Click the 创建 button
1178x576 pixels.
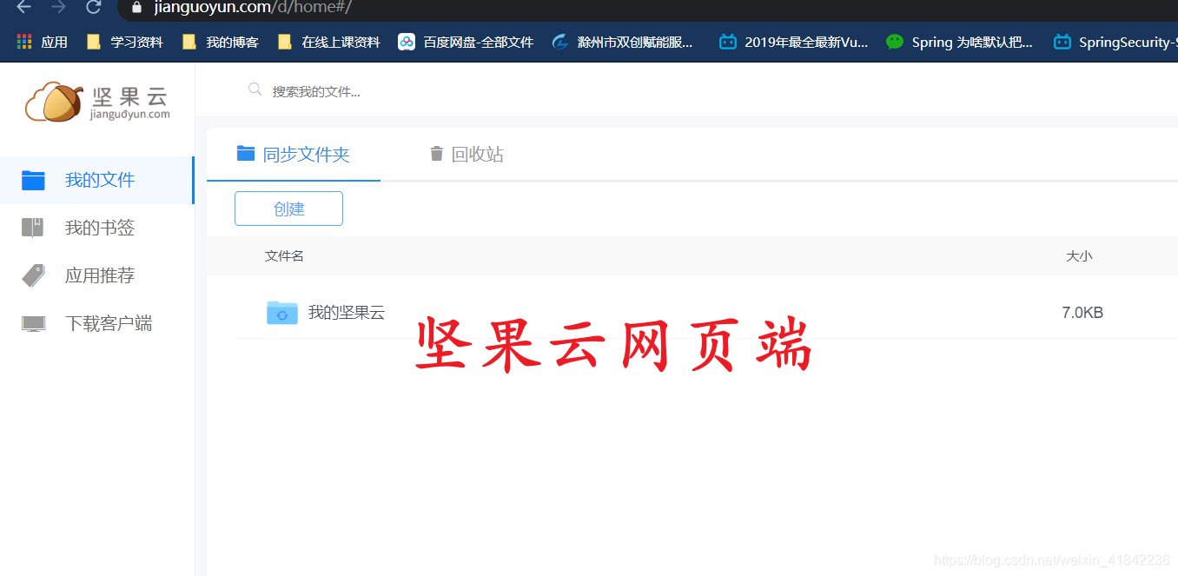pyautogui.click(x=288, y=209)
